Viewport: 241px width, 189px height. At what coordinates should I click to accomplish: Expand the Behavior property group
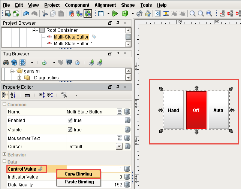tap(4, 155)
